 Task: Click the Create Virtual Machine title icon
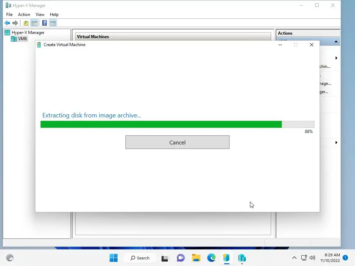click(x=39, y=45)
